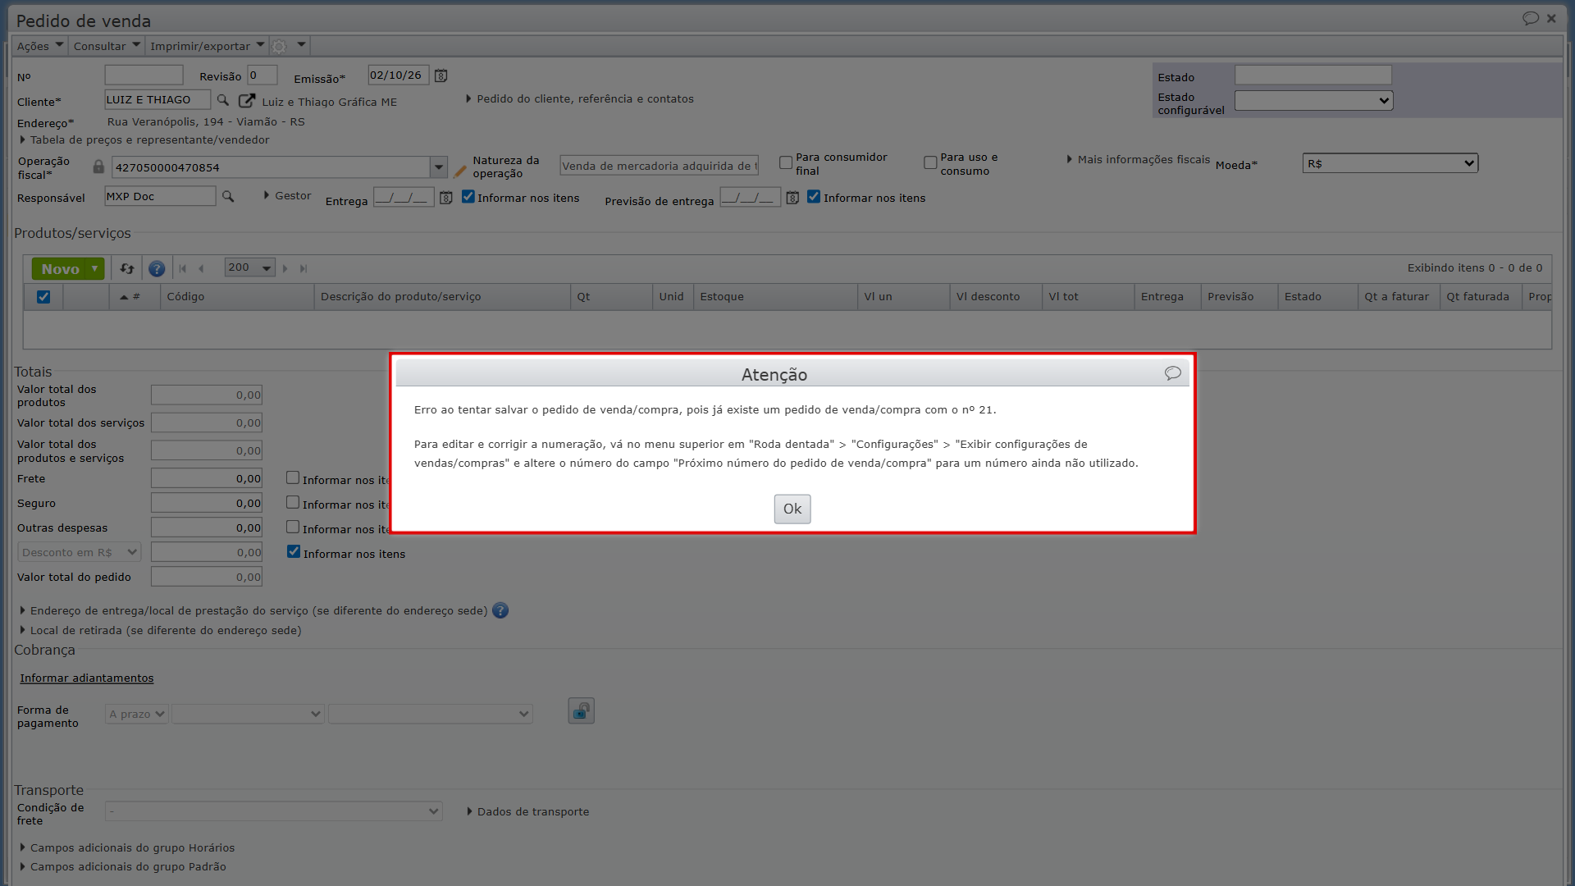Go to the first page of the products grid

pyautogui.click(x=182, y=268)
